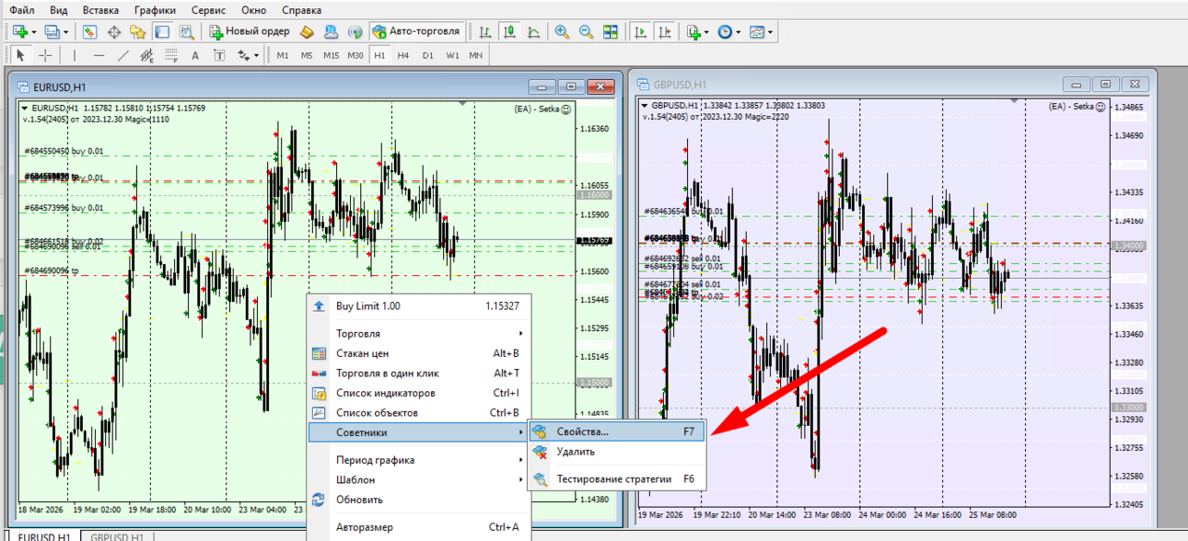The image size is (1188, 541).
Task: Expand the Торговля submenu
Action: (417, 333)
